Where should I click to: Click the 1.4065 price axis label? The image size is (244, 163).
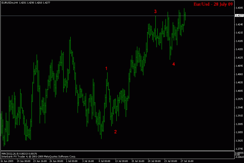(239, 74)
